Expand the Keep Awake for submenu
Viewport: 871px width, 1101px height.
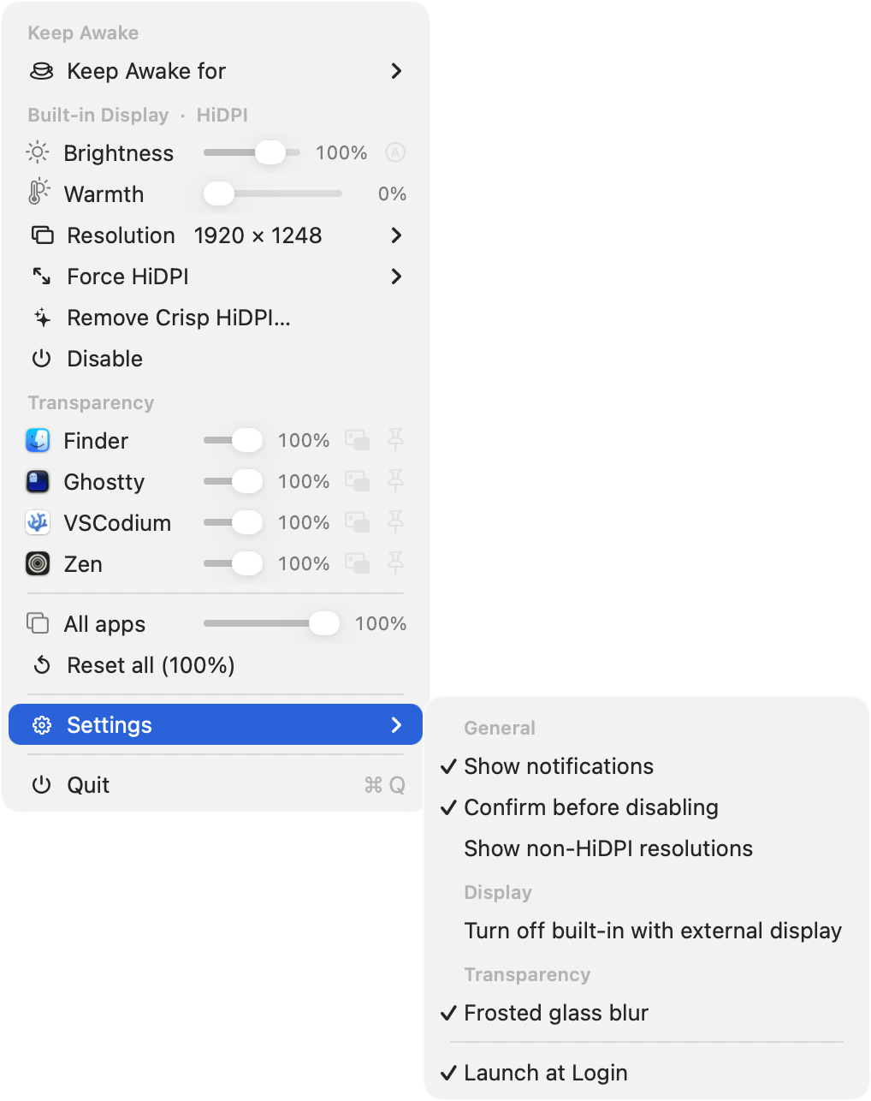216,71
